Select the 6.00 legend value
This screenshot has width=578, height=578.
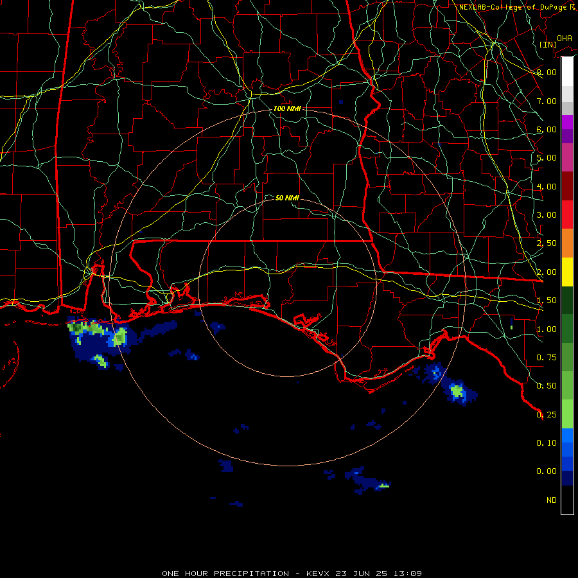547,129
